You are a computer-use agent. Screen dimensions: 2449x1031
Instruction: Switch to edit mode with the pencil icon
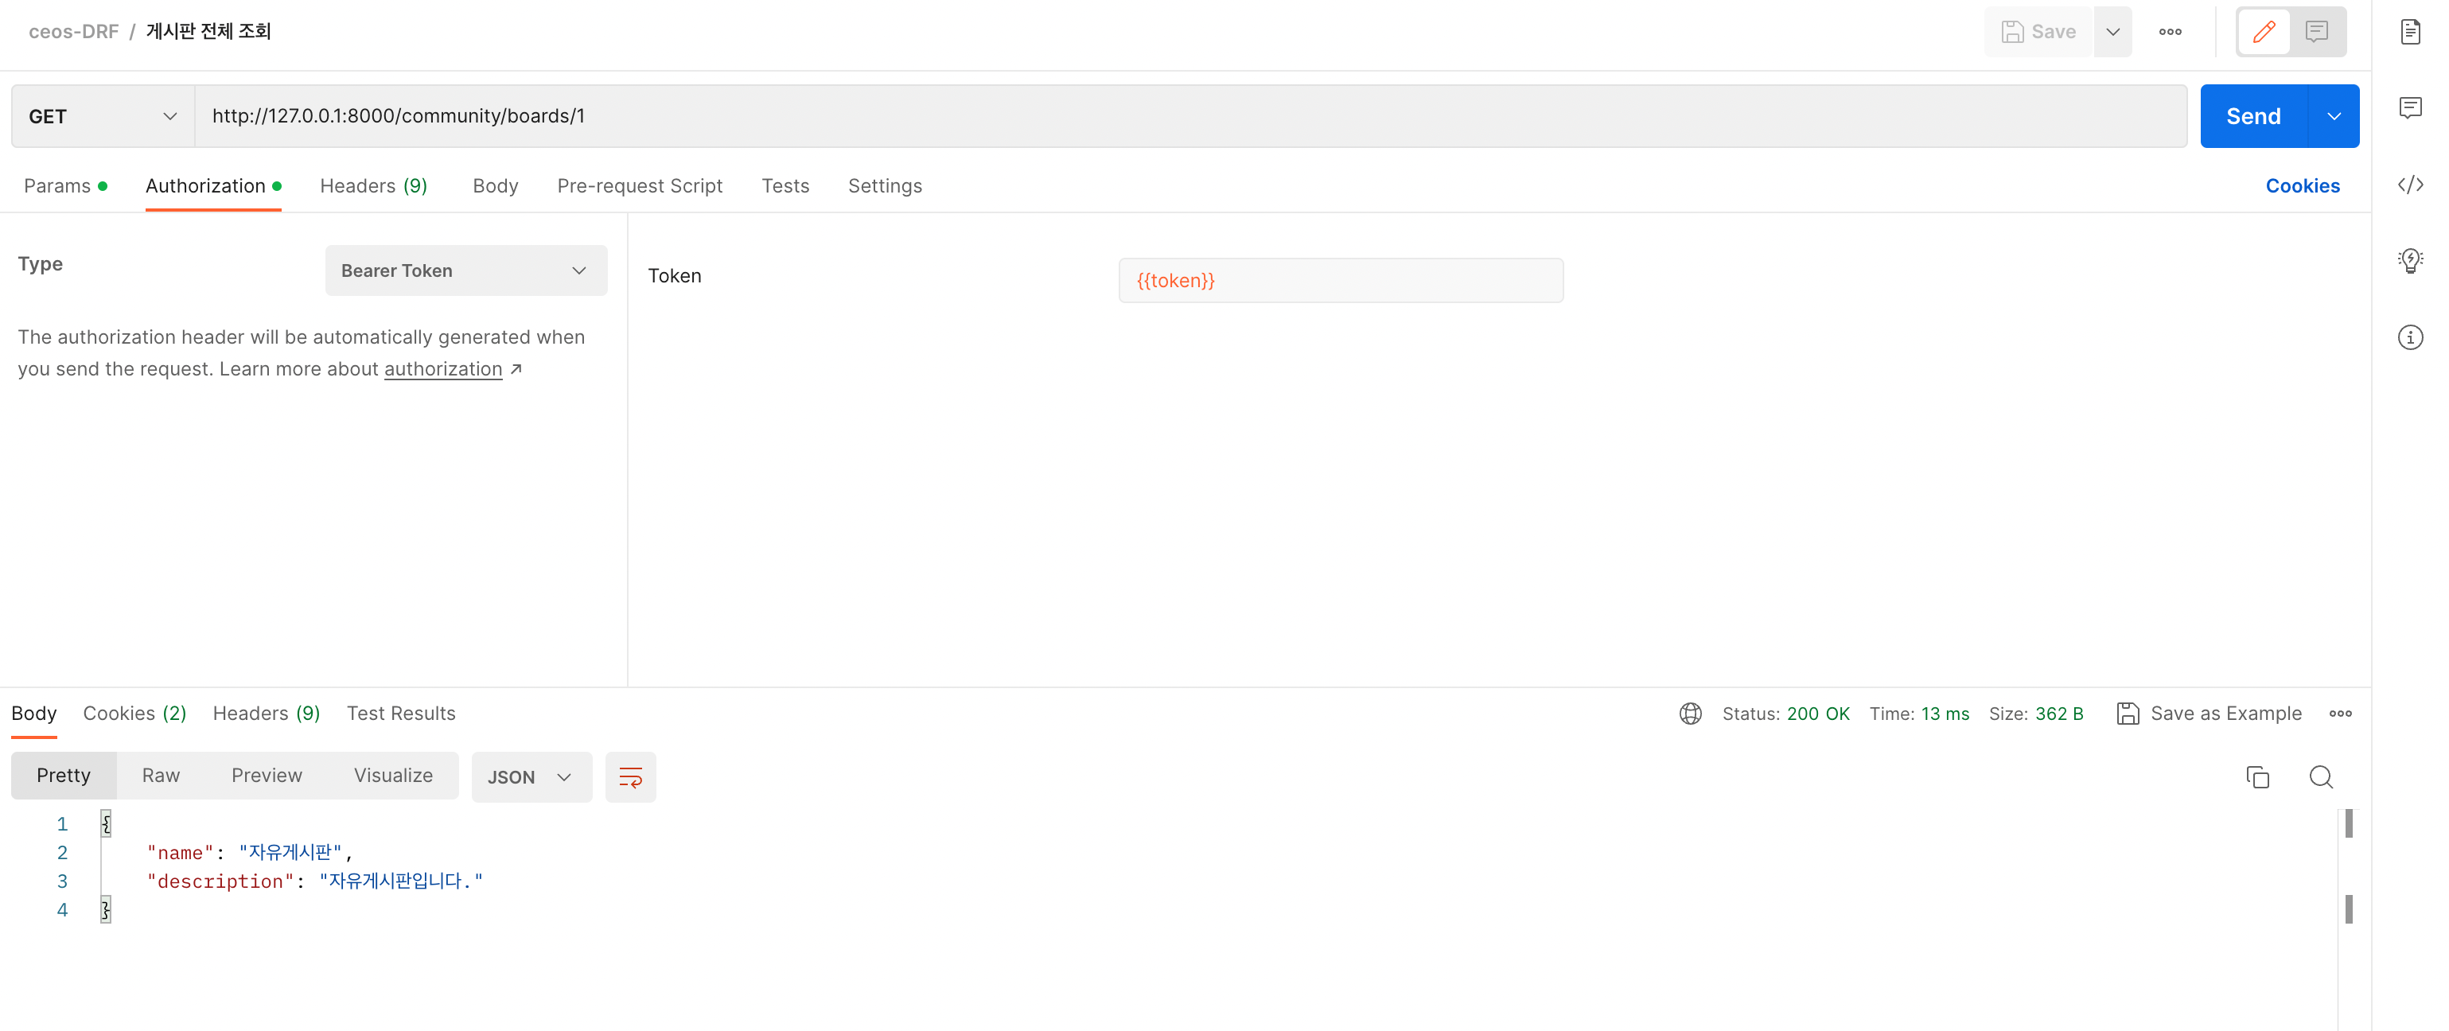tap(2264, 31)
